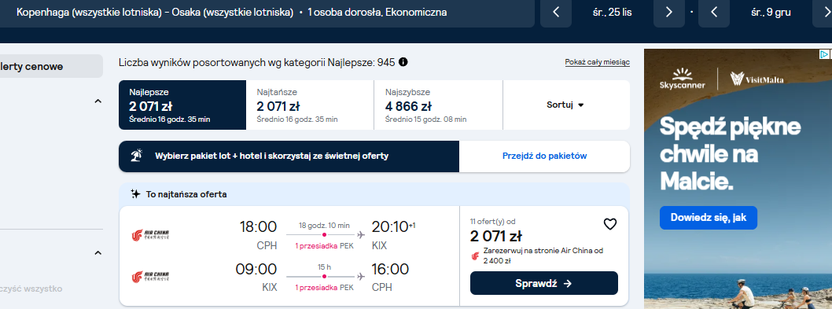This screenshot has height=309, width=832.
Task: Switch to the Najtańsze tab
Action: pyautogui.click(x=310, y=105)
